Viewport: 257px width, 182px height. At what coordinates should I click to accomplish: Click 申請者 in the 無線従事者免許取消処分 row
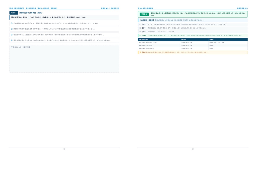[228, 49]
